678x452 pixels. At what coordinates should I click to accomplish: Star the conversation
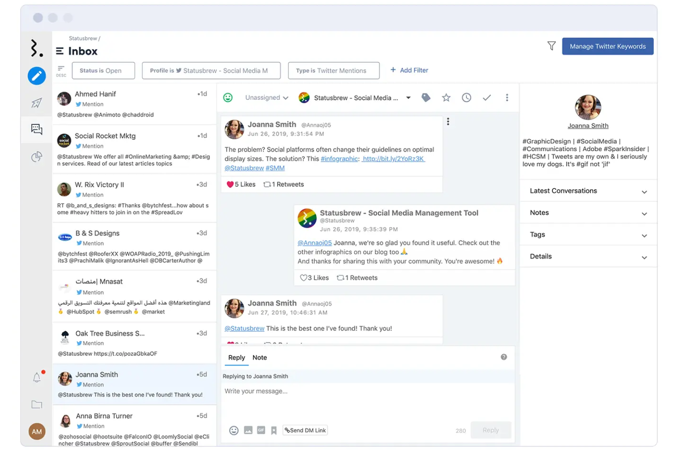click(446, 98)
